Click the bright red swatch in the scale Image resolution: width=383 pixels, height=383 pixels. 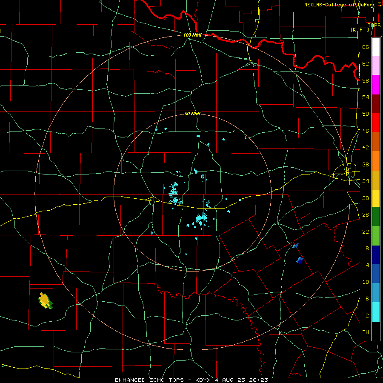(376, 123)
